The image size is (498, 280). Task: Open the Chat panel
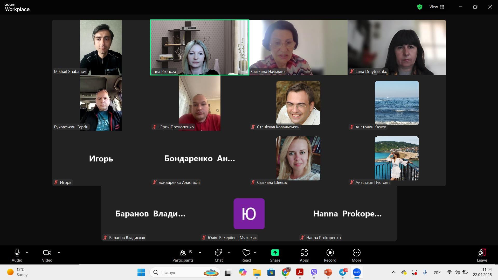click(218, 255)
